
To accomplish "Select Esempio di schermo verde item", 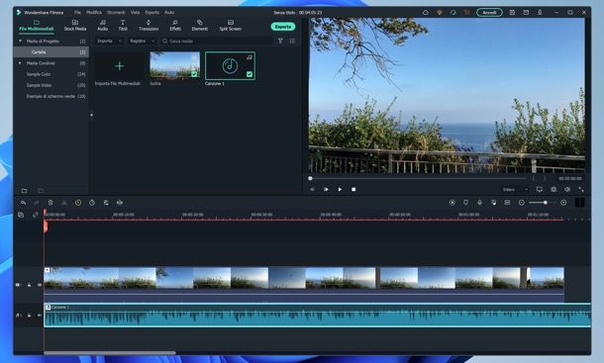I will (51, 96).
